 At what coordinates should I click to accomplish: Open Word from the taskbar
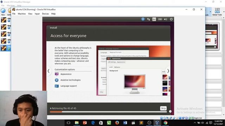(125, 123)
